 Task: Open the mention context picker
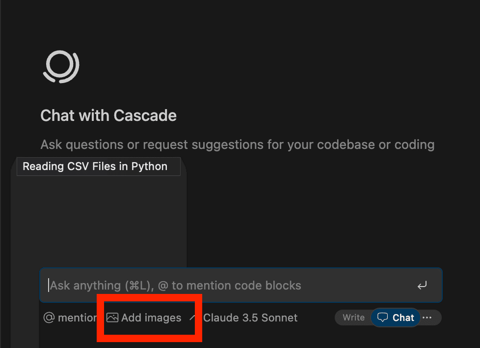point(70,318)
